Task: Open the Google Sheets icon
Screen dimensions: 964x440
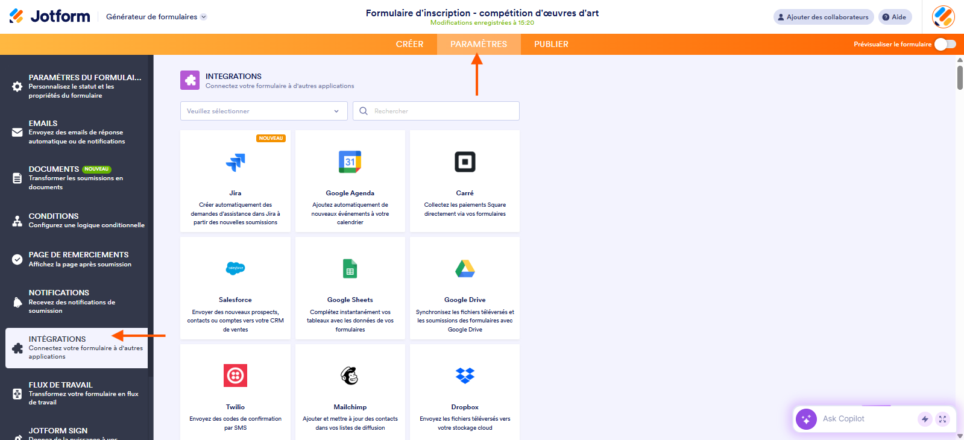Action: [x=350, y=269]
